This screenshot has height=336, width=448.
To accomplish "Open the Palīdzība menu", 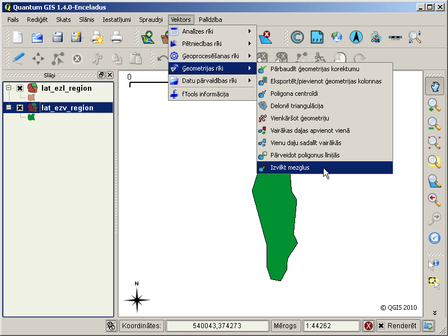I will [x=211, y=20].
